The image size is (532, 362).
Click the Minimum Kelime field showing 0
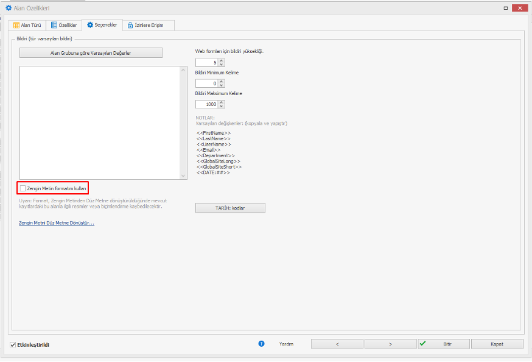(x=206, y=83)
